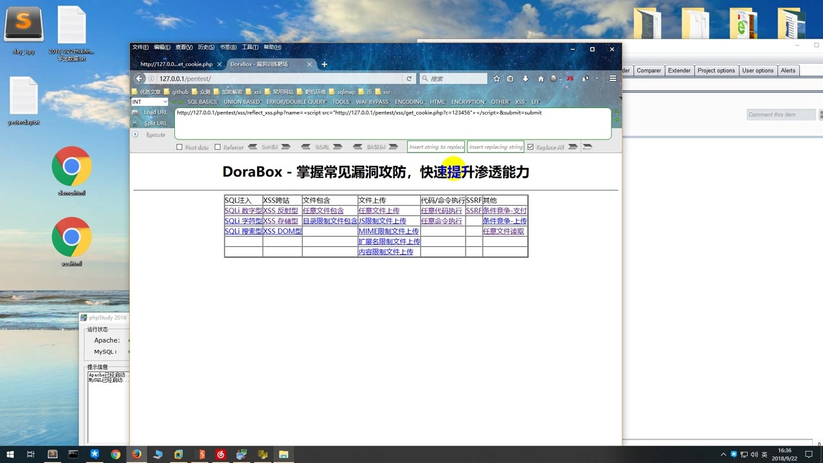Click the right arrow after %URL
The height and width of the screenshot is (463, 823).
[x=338, y=147]
